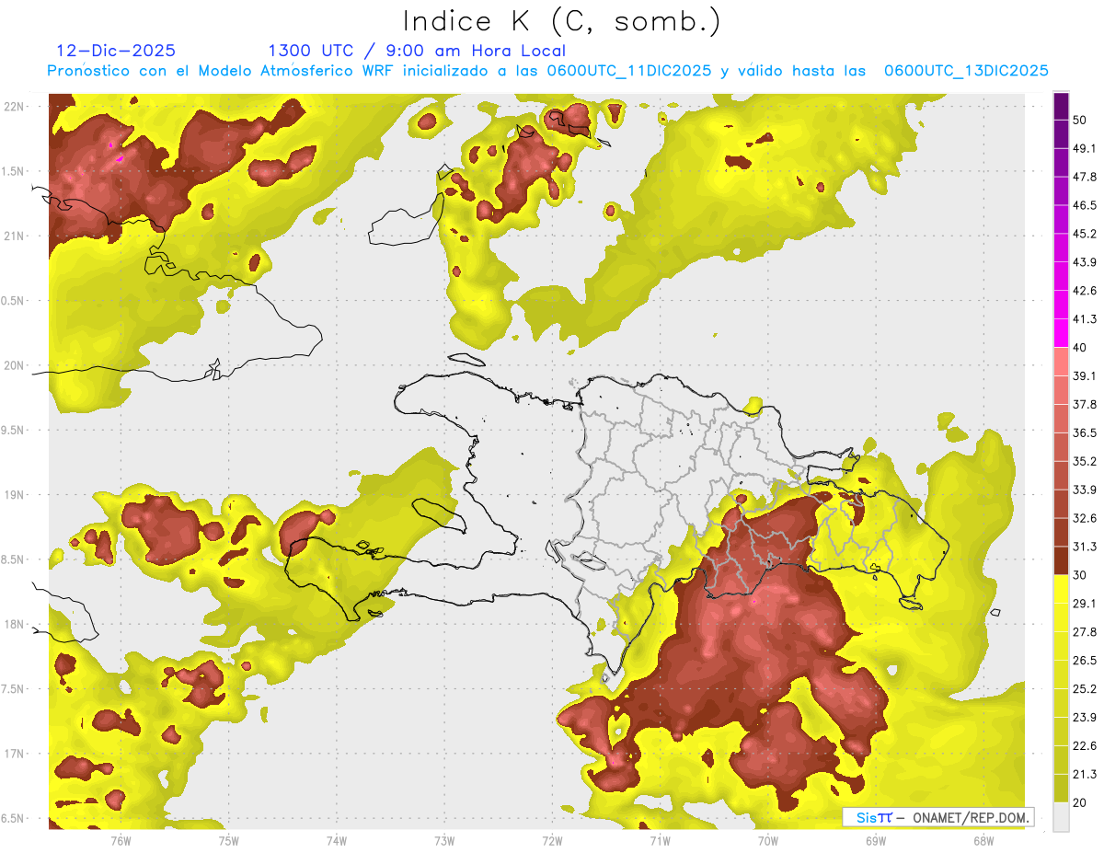
Task: Click the '32.6' value on the color scale
Action: point(1085,518)
